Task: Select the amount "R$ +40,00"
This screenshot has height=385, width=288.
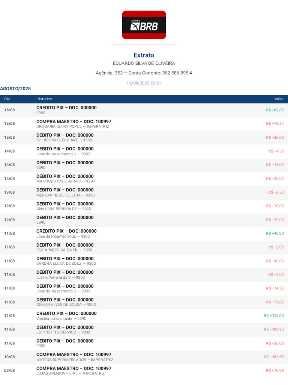Action: coord(275,233)
